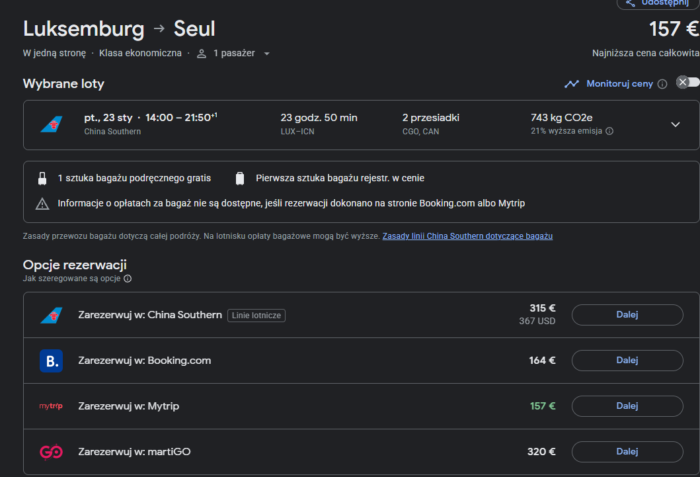
Task: Click Zarezerwuj w: Booking.com row label
Action: (145, 361)
